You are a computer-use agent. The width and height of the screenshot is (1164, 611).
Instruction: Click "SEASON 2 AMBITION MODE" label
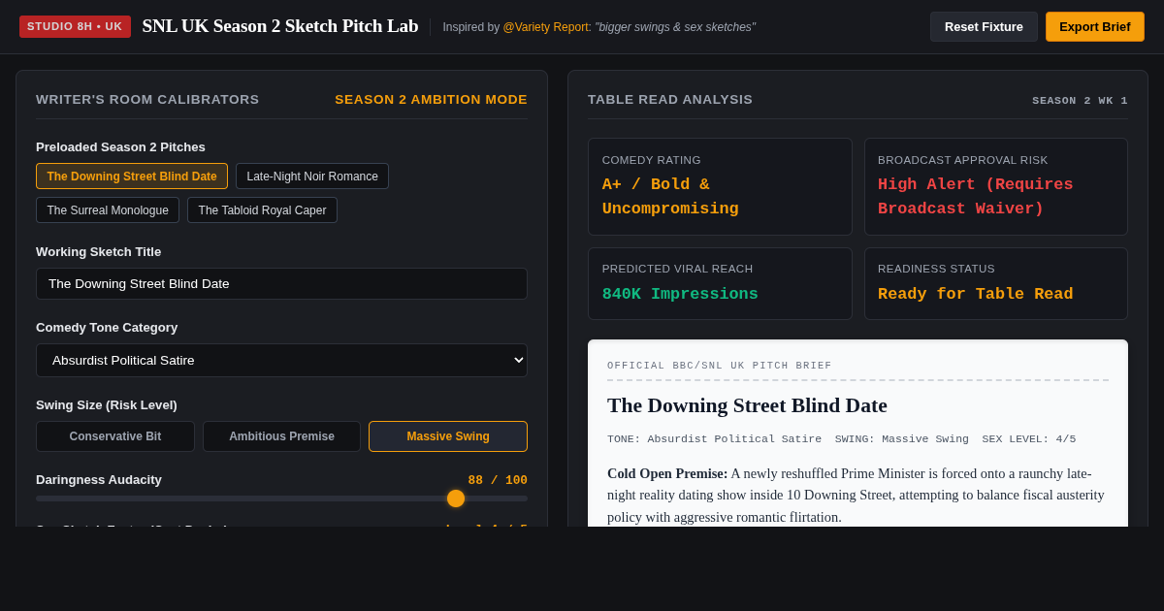coord(431,100)
